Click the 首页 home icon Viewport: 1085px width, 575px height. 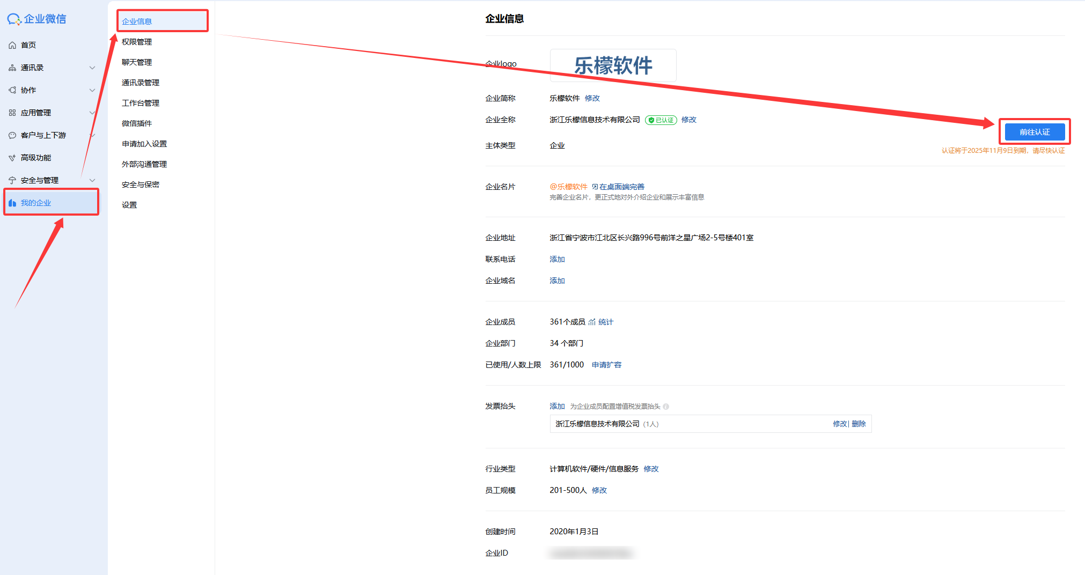12,45
